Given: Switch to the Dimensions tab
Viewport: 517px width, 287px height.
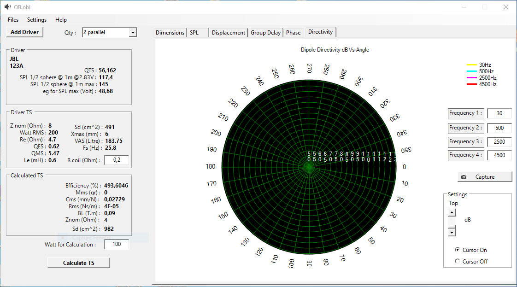Looking at the screenshot, I should pos(170,33).
